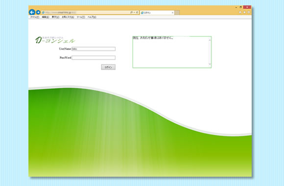Click the notice box scroll down arrow
The height and width of the screenshot is (186, 284).
pos(210,64)
